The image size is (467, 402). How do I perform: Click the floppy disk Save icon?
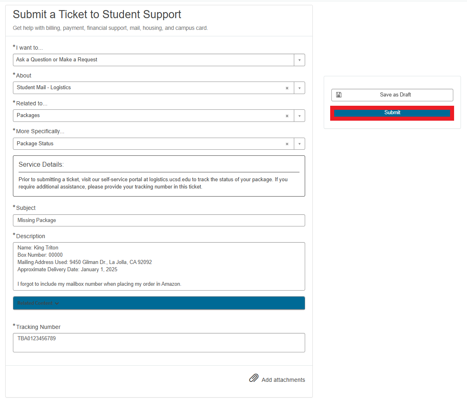click(339, 95)
